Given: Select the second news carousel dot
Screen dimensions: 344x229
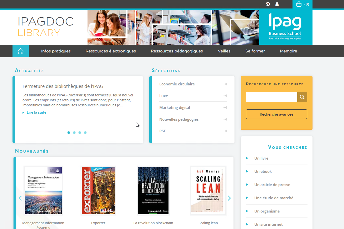Looking at the screenshot, I should [x=74, y=133].
